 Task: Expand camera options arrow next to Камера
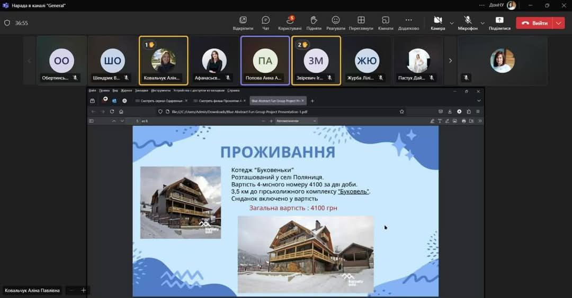click(452, 23)
